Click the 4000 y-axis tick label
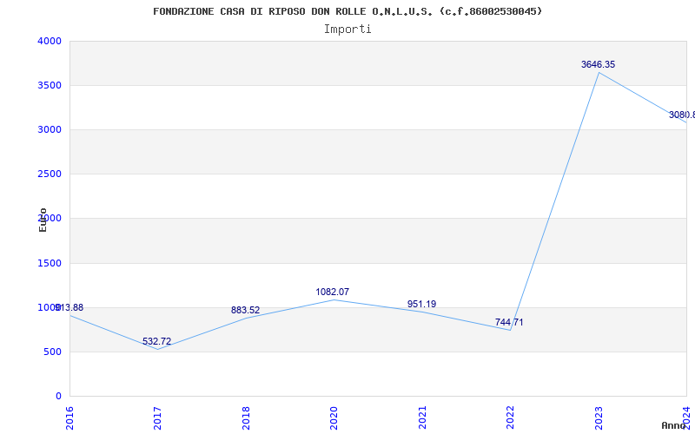This screenshot has width=695, height=434. pyautogui.click(x=50, y=41)
